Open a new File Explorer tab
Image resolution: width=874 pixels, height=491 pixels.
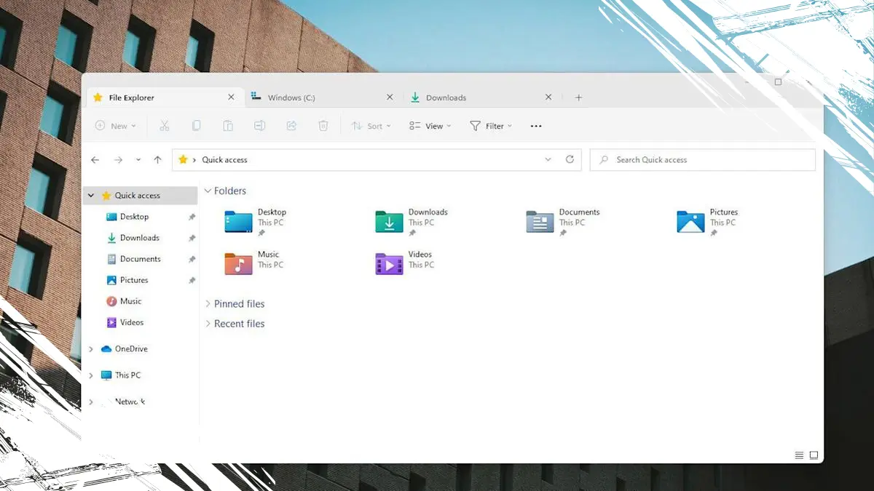tap(578, 97)
